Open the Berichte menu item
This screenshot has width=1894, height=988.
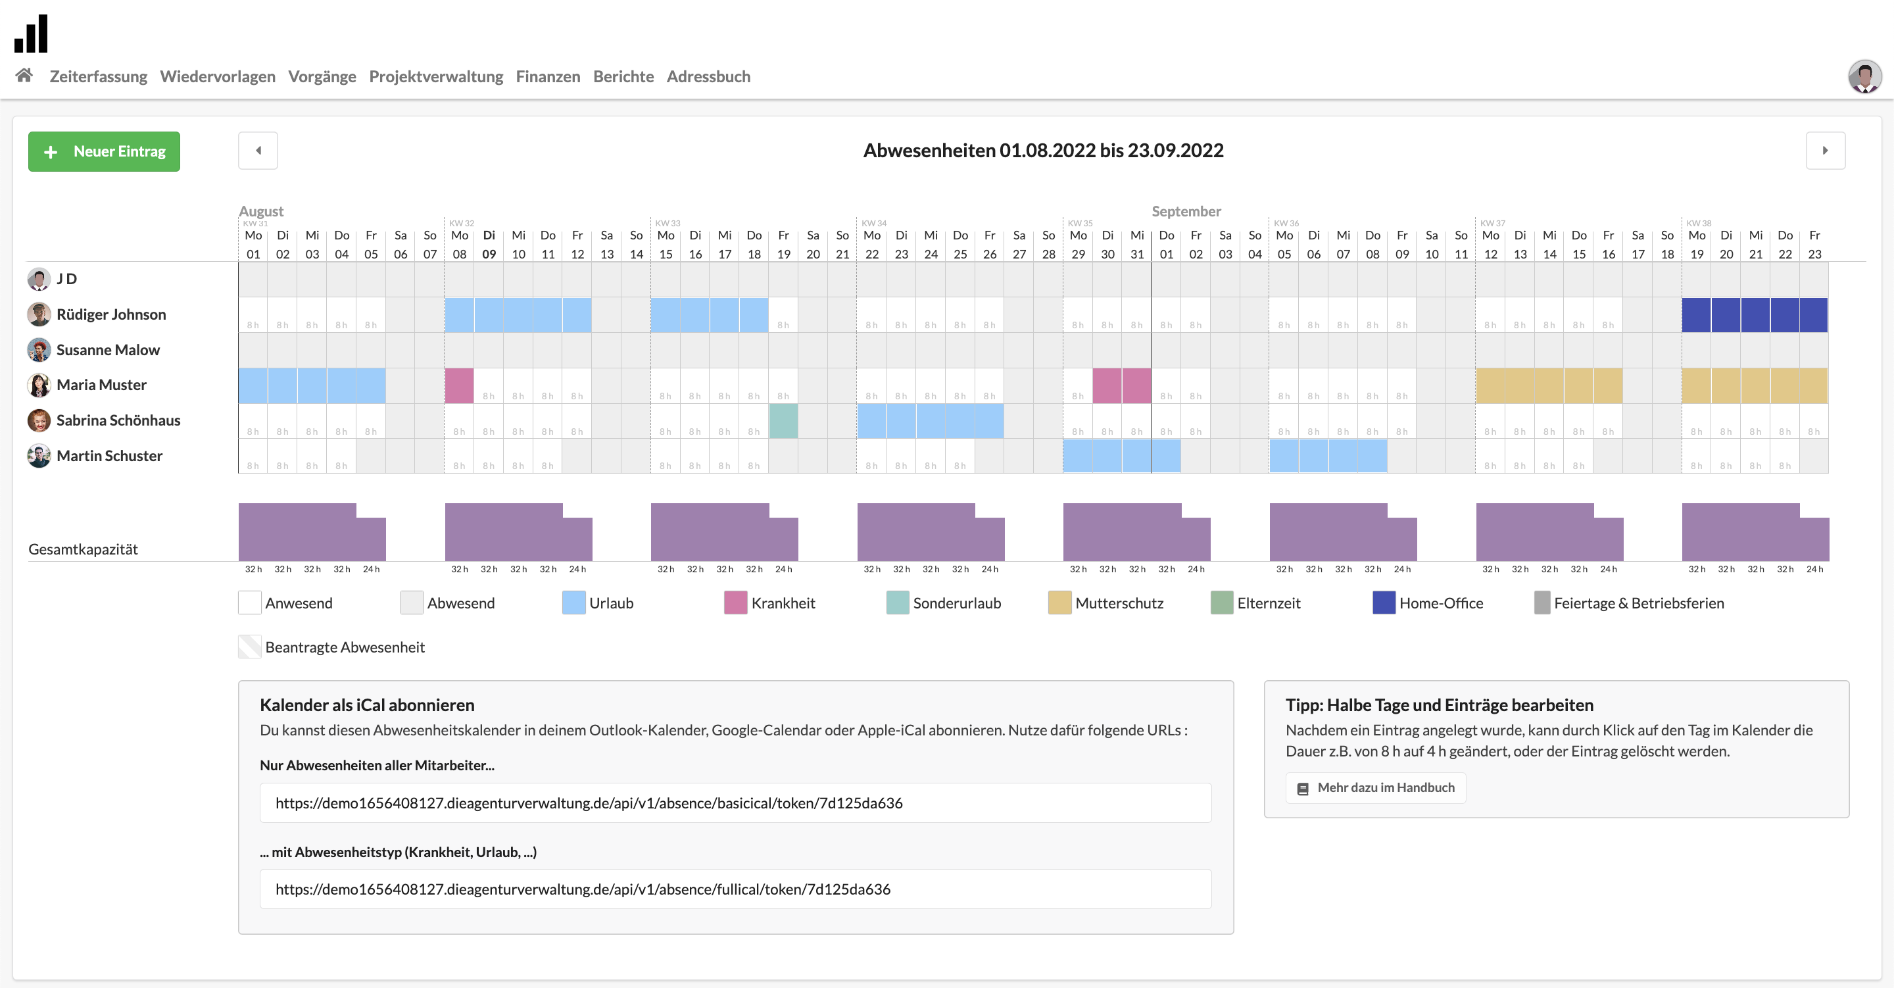(623, 76)
